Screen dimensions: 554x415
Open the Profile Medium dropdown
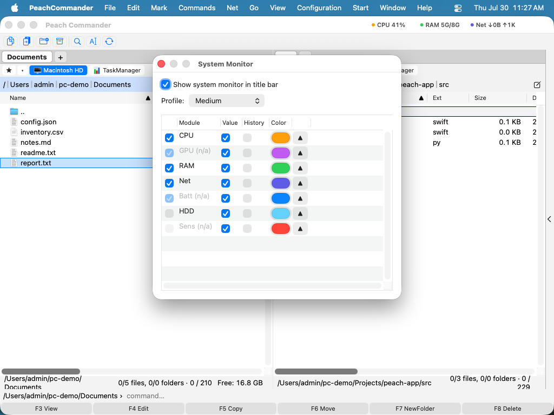coord(227,101)
